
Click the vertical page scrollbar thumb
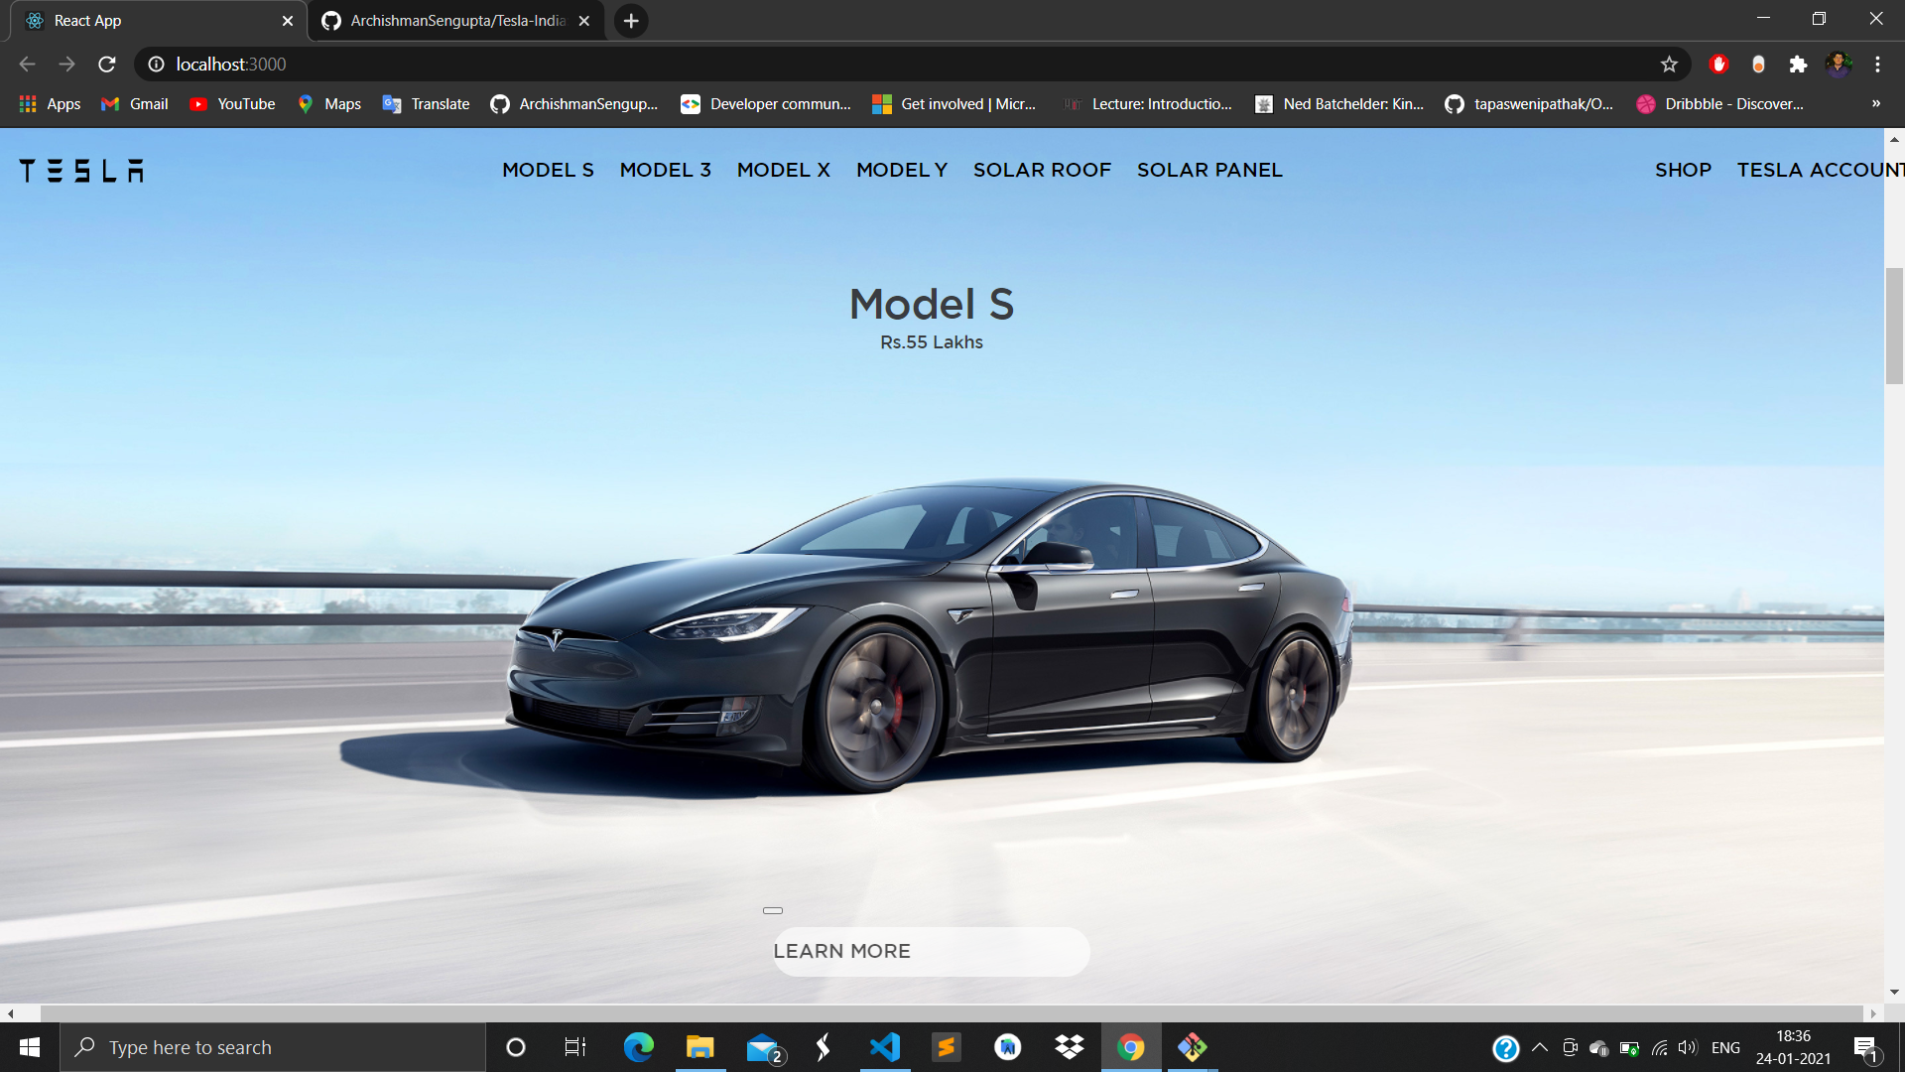(1894, 326)
